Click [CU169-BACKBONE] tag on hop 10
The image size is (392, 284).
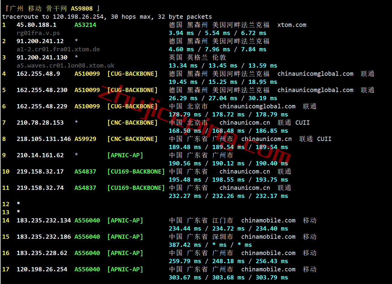(136, 171)
